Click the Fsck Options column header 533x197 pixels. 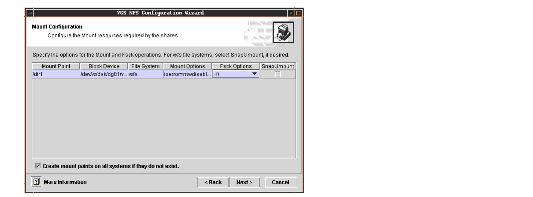[x=236, y=66]
